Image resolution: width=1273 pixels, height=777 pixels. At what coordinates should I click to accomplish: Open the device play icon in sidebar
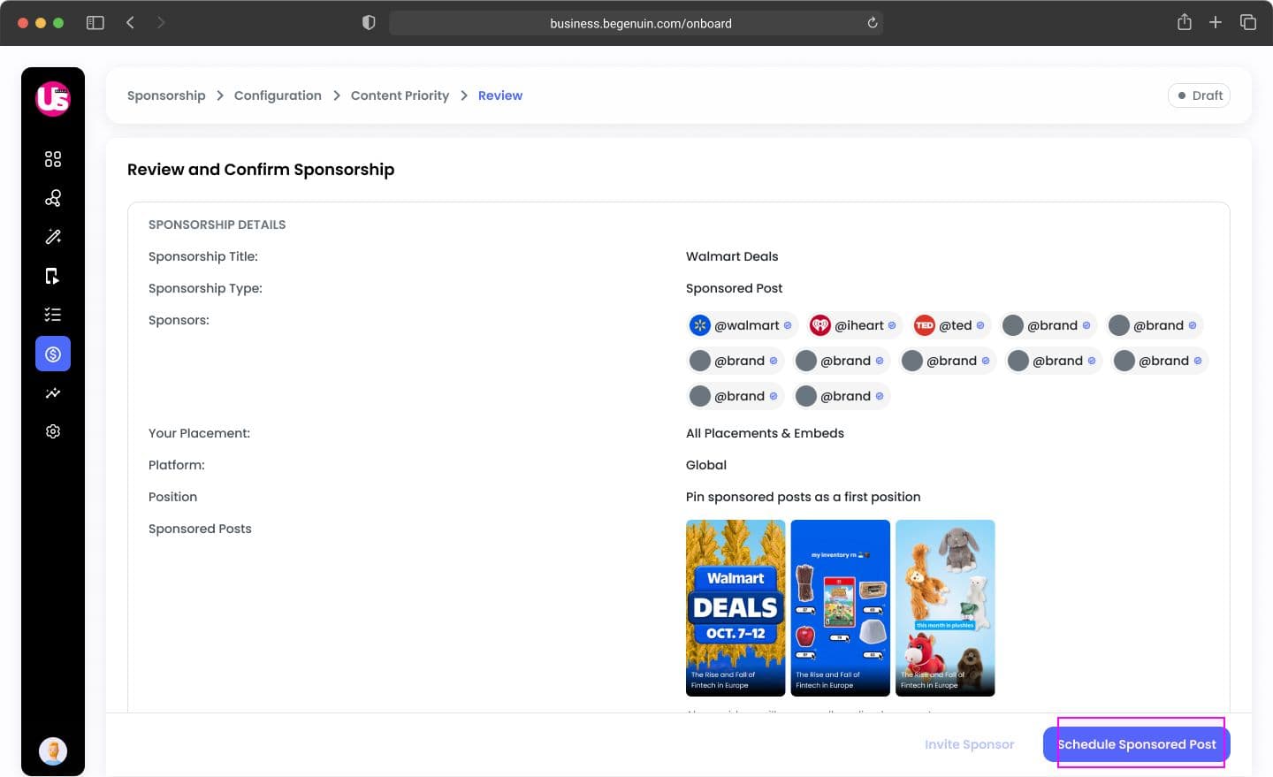pos(53,276)
